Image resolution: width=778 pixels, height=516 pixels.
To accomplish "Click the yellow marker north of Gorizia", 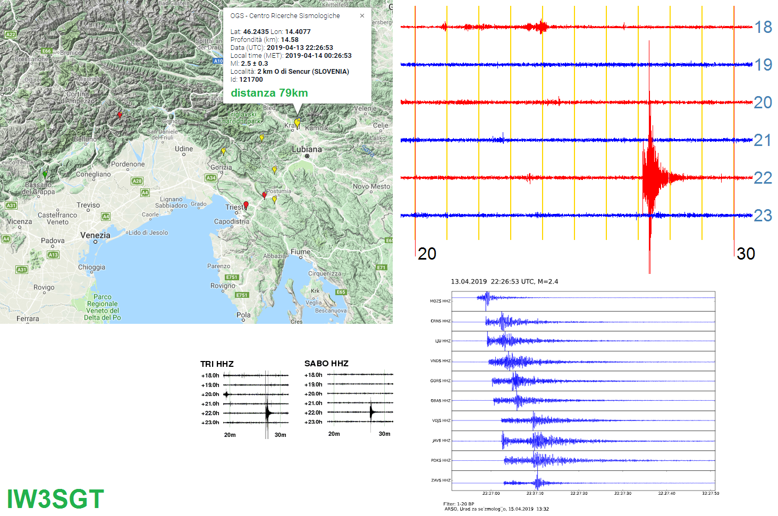I will (223, 151).
